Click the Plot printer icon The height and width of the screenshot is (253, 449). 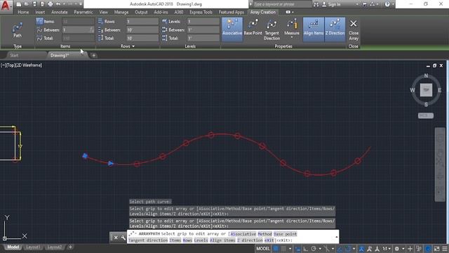click(51, 4)
